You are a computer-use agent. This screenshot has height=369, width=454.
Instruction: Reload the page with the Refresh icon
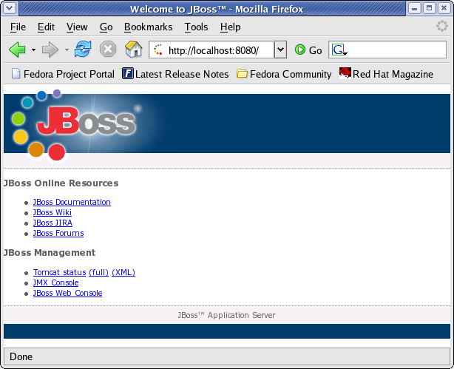[83, 50]
